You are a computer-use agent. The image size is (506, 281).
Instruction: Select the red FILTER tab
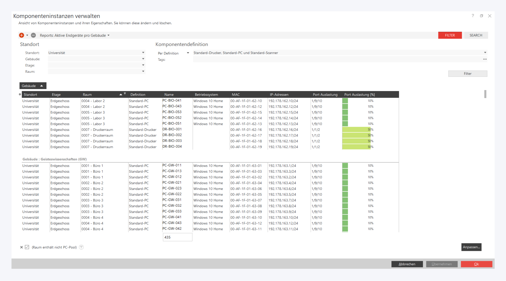pyautogui.click(x=450, y=35)
